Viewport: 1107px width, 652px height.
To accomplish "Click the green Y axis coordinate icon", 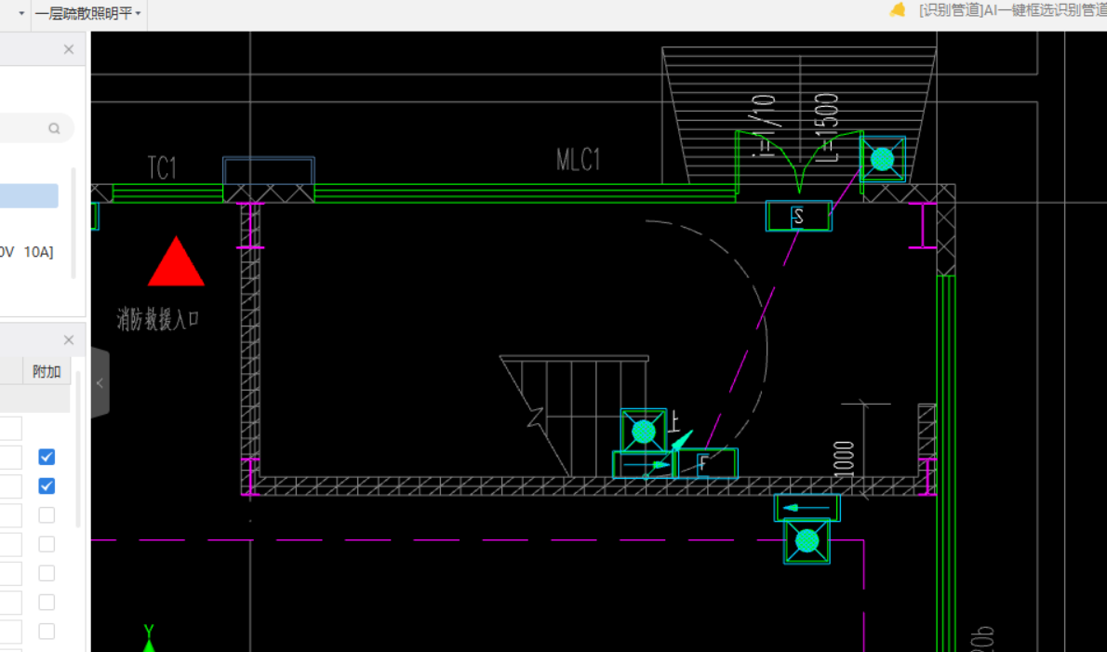I will click(x=148, y=637).
